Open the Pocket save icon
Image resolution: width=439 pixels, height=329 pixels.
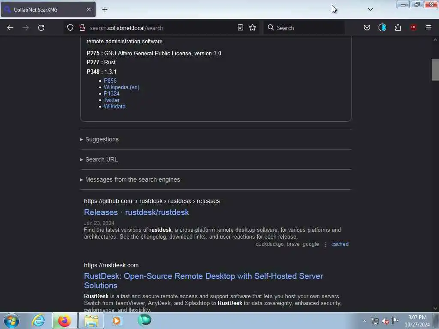[x=367, y=27]
